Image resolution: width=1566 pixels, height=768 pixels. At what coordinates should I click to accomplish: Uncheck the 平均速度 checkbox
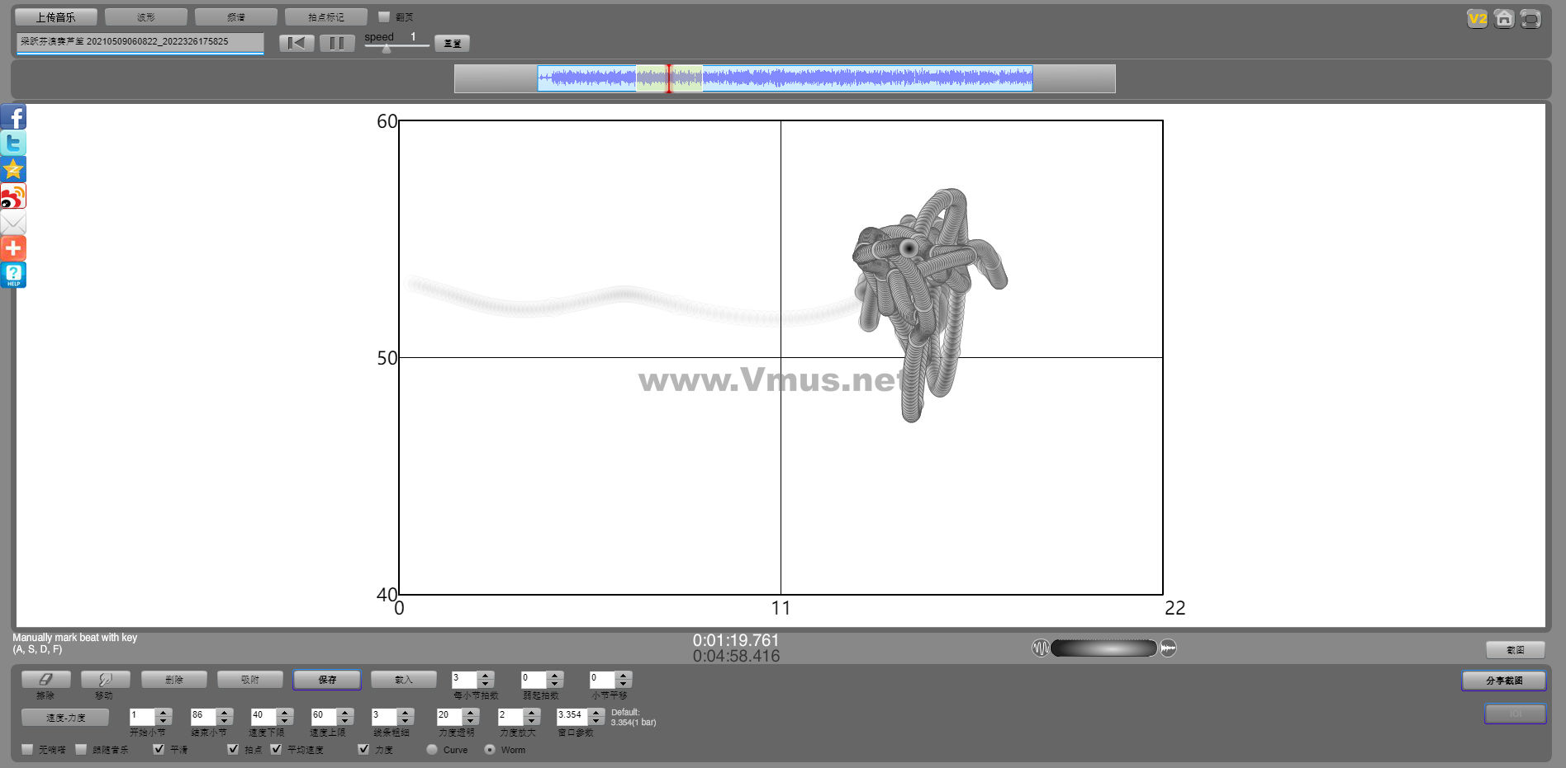(x=276, y=749)
